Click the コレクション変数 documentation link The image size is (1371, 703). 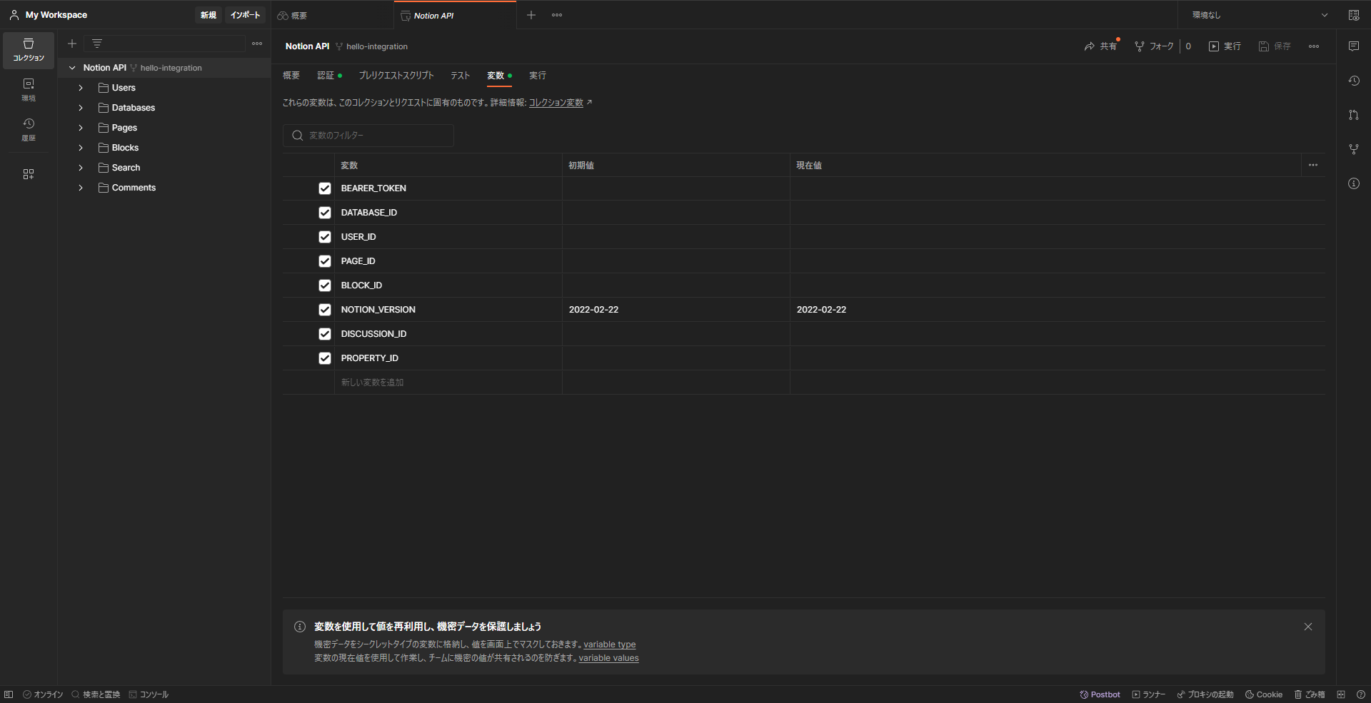point(557,102)
